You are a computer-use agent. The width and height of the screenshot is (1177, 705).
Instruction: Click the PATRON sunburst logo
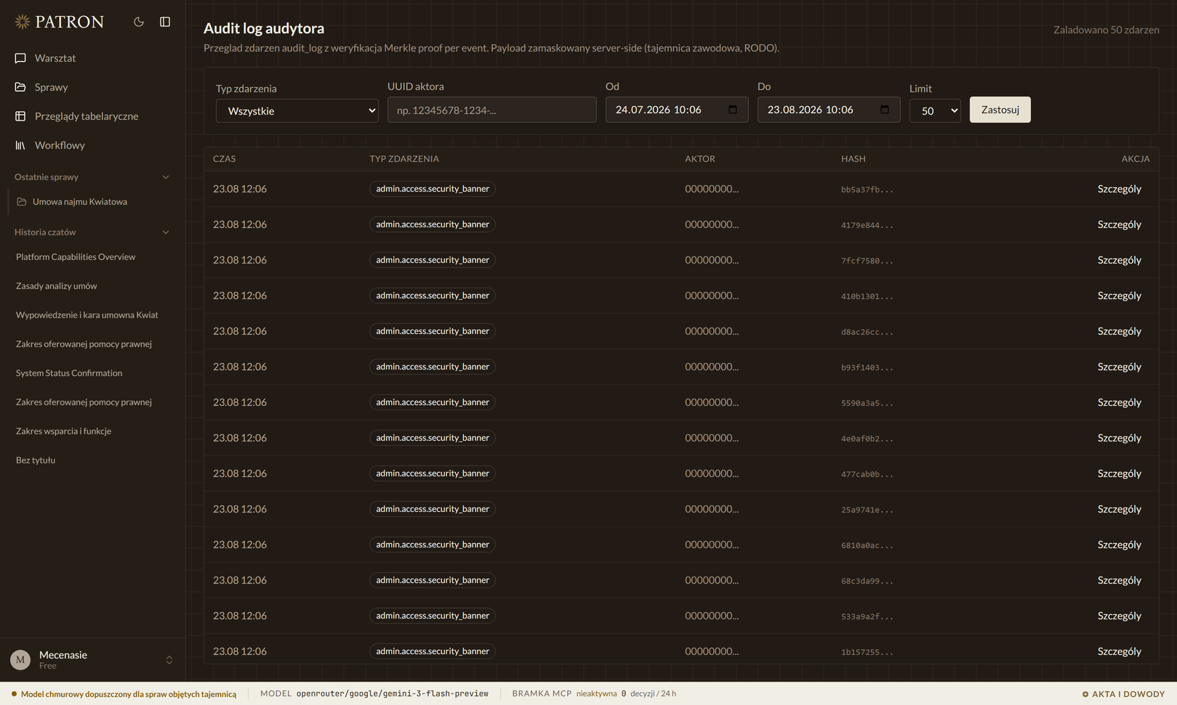[x=23, y=22]
